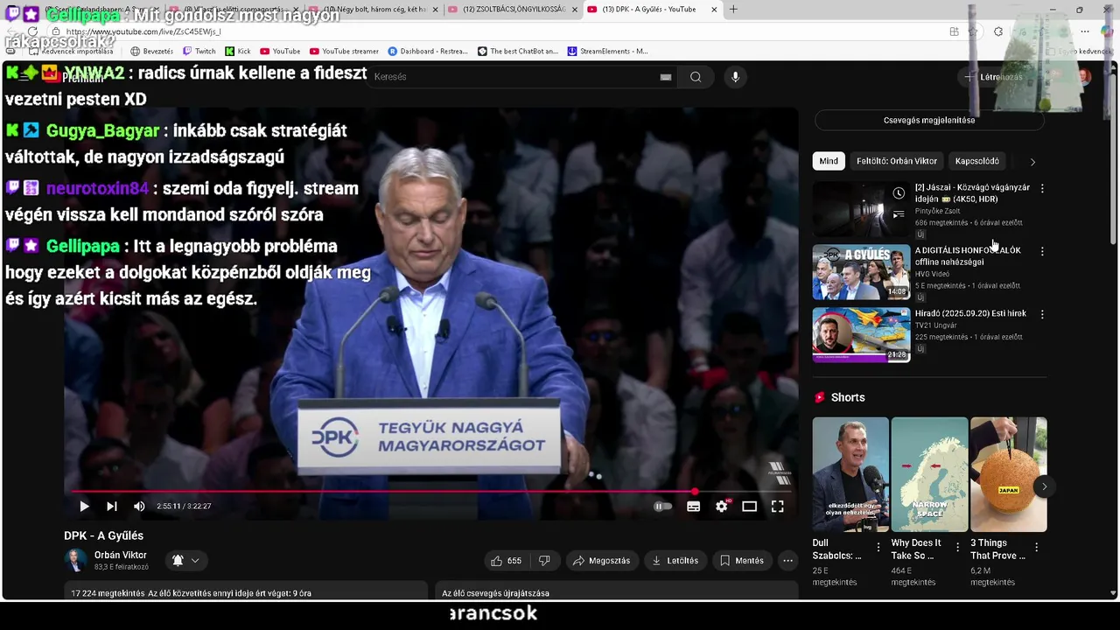Select the Mind filter chip
Viewport: 1120px width, 630px height.
click(x=829, y=161)
